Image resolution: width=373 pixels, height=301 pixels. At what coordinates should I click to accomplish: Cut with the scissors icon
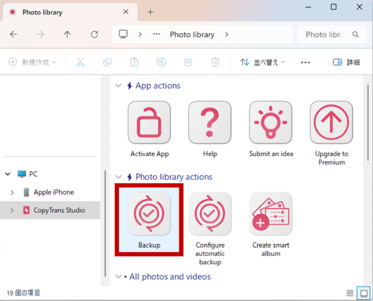[x=80, y=62]
